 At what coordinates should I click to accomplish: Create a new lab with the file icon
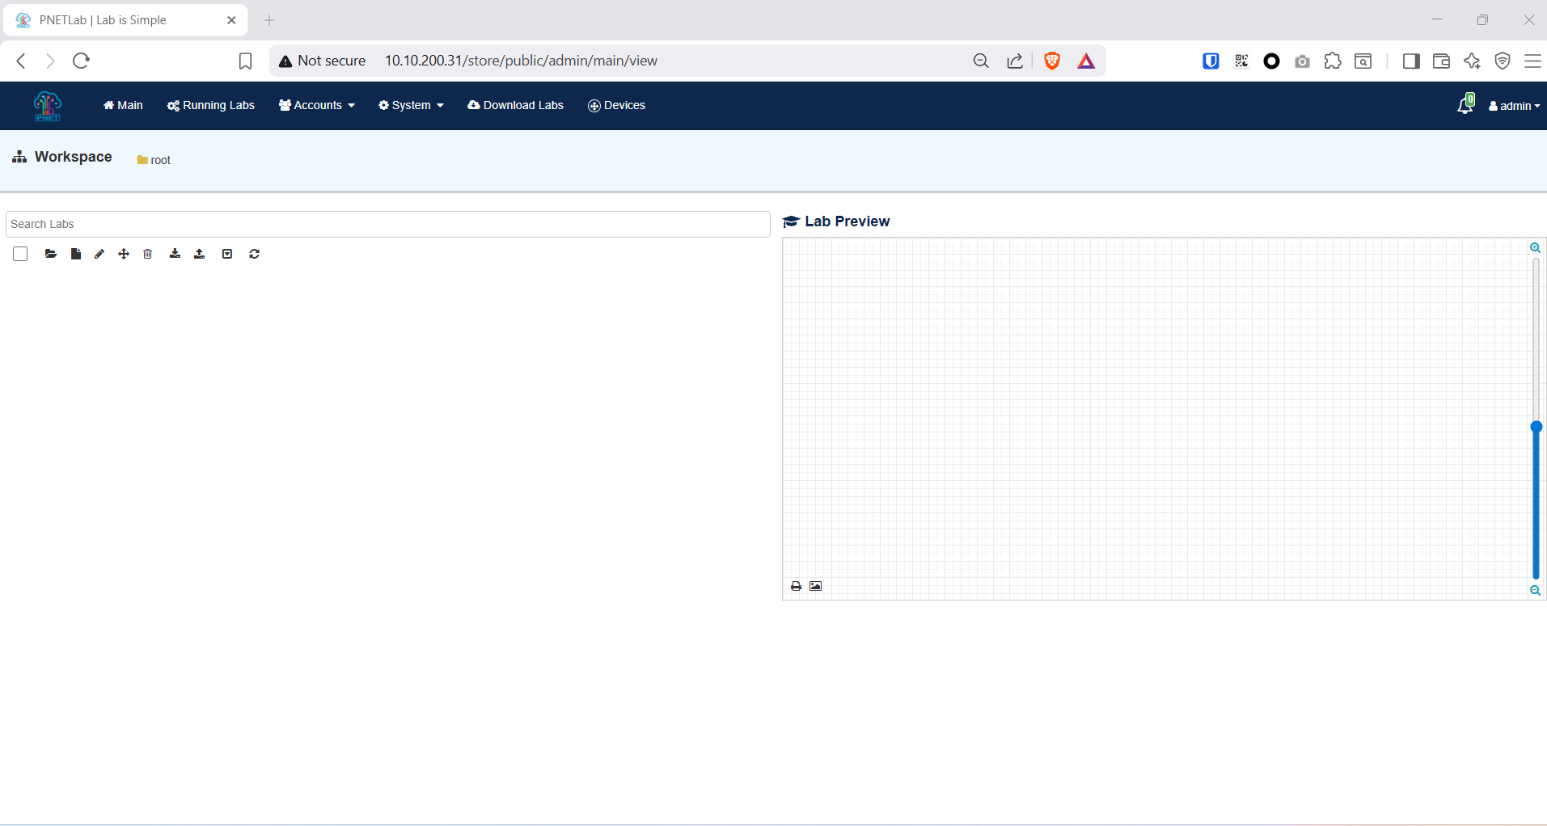[75, 254]
